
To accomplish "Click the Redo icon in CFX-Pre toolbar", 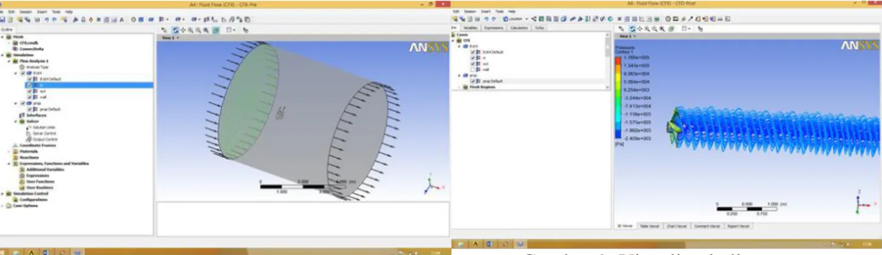I will point(55,20).
